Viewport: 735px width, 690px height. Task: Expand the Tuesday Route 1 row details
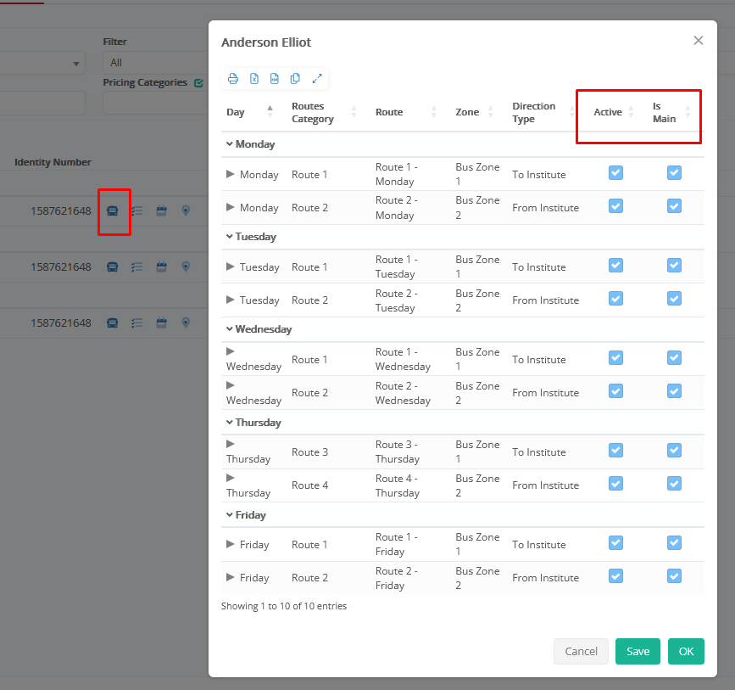pos(231,266)
